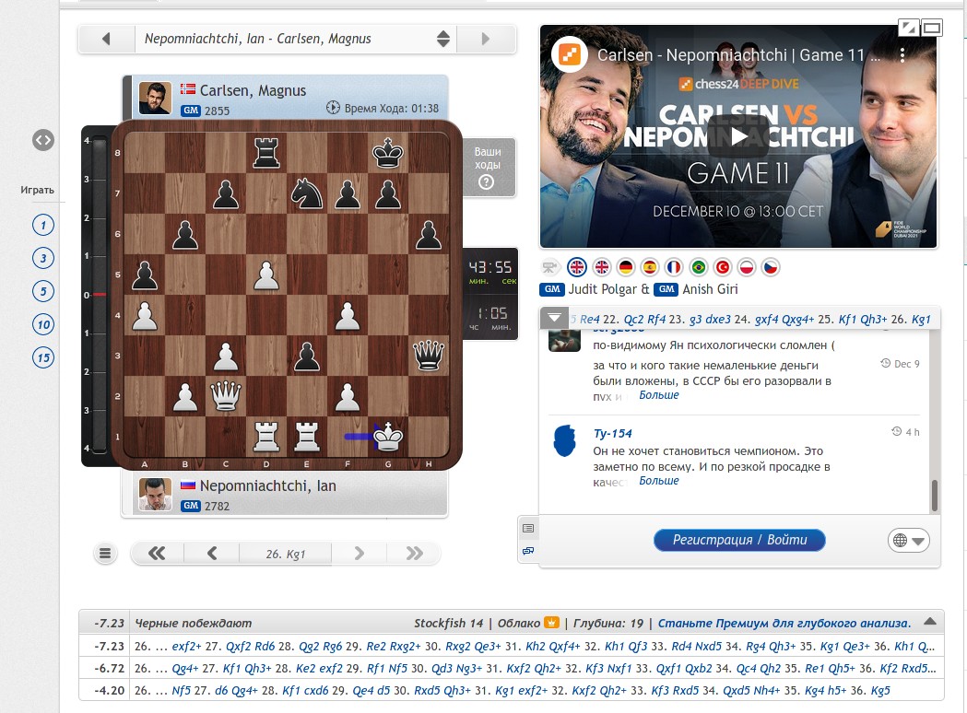
Task: Step forward one move
Action: click(359, 554)
